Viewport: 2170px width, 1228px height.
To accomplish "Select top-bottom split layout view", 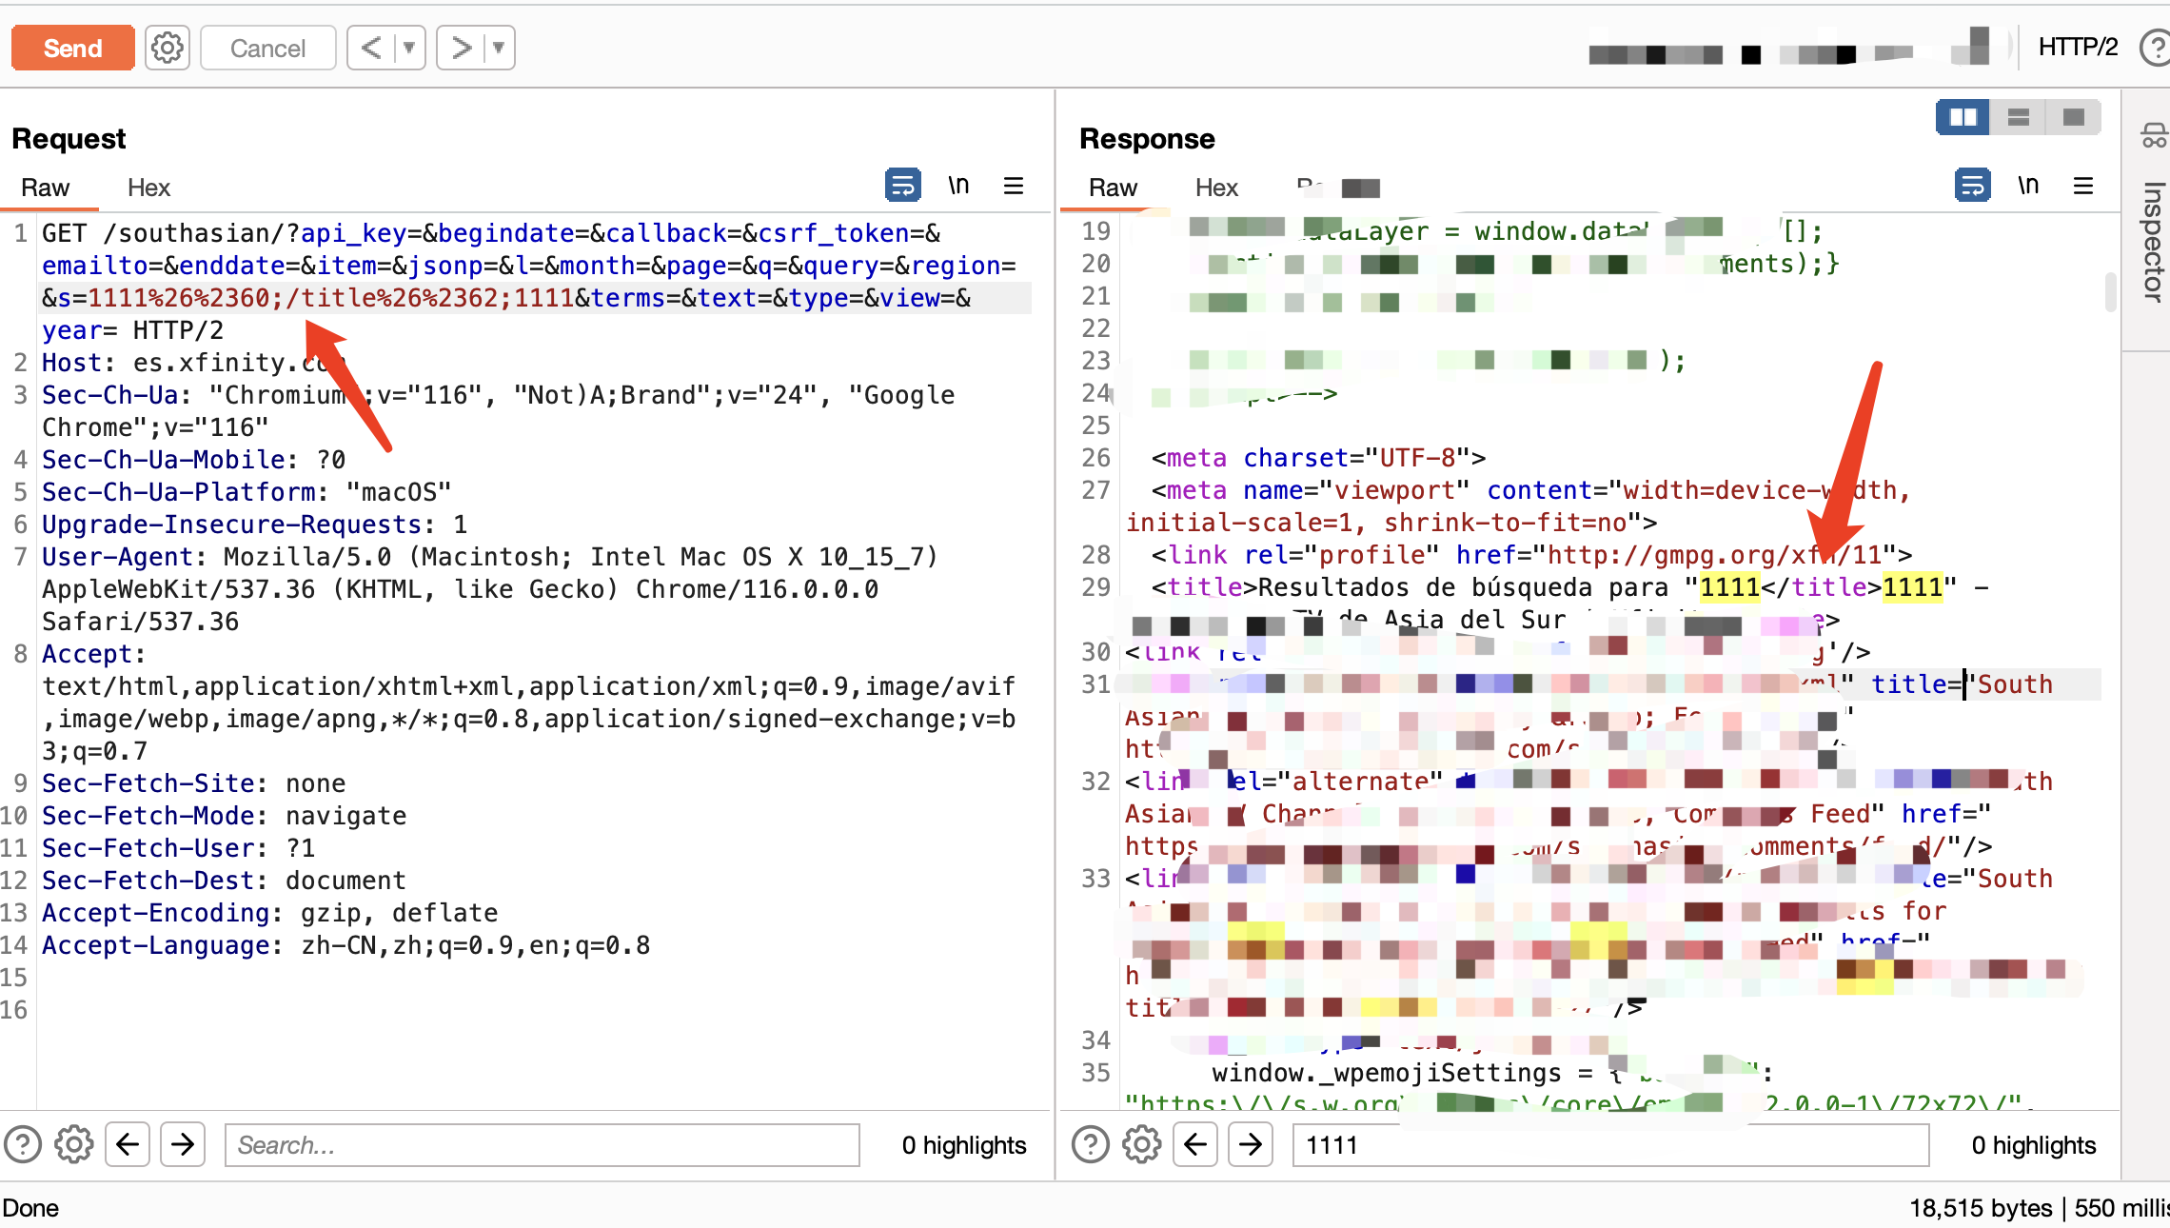I will (2018, 117).
